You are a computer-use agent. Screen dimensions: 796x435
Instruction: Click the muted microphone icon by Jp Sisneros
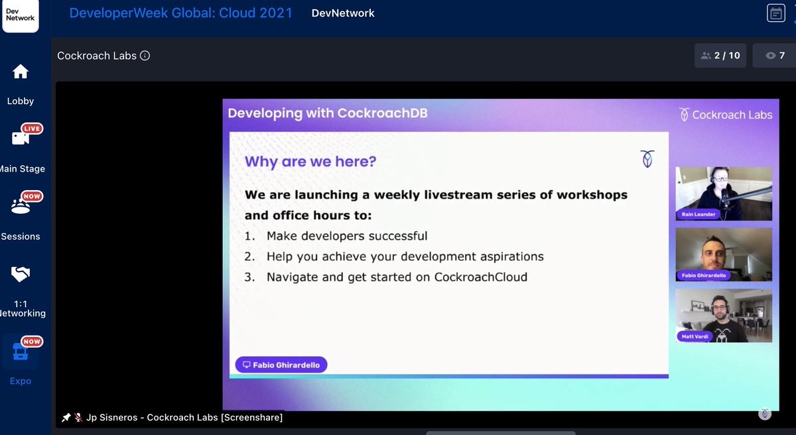click(78, 418)
